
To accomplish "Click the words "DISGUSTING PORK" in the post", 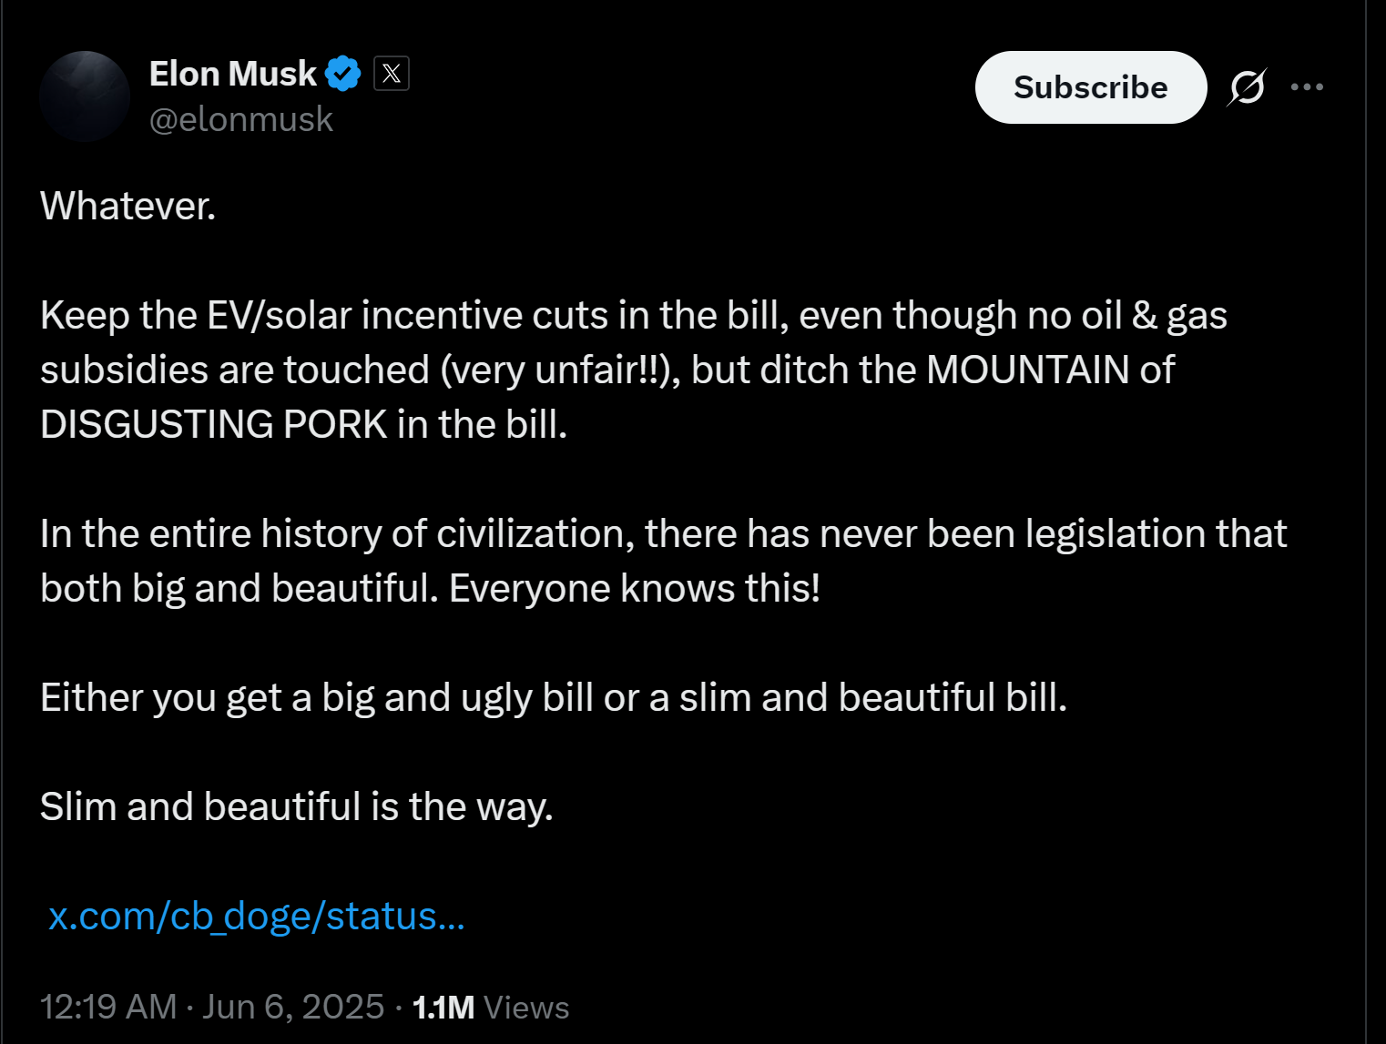I will pos(214,424).
